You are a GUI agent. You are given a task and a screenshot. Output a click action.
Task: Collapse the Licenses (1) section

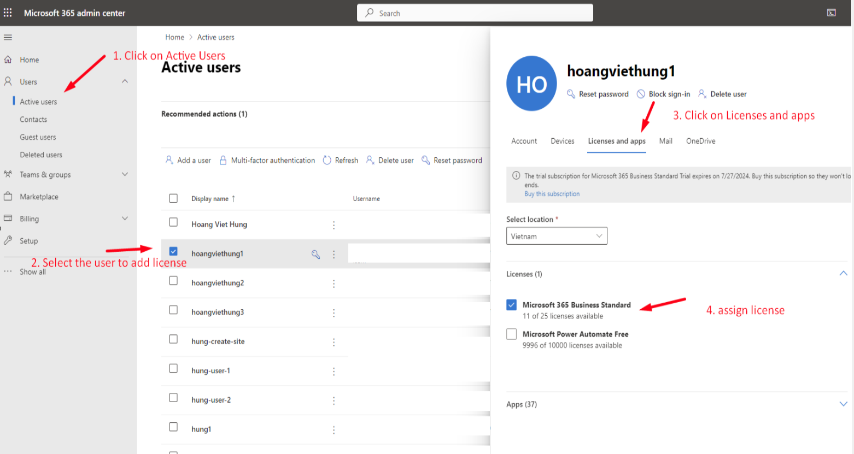point(843,273)
